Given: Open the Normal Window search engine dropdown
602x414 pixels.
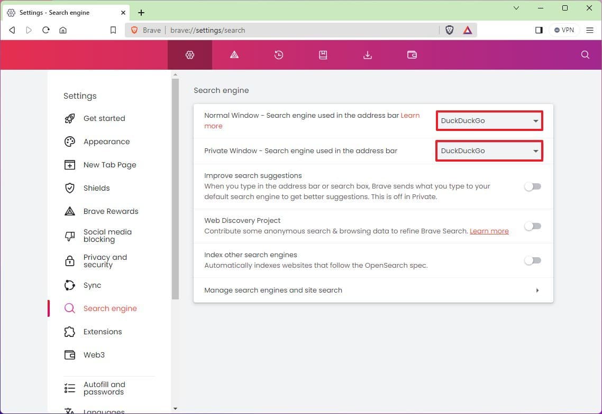Looking at the screenshot, I should point(489,120).
